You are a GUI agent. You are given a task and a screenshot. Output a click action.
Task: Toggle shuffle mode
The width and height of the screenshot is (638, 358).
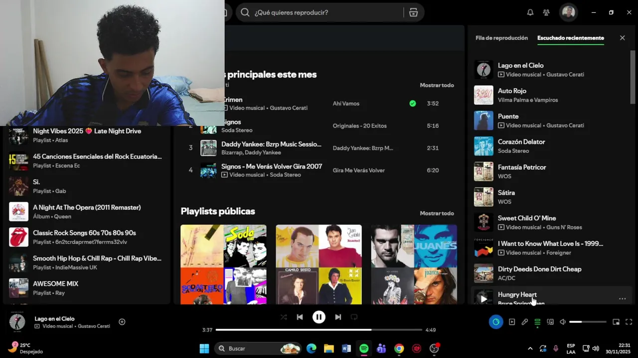[x=284, y=317]
